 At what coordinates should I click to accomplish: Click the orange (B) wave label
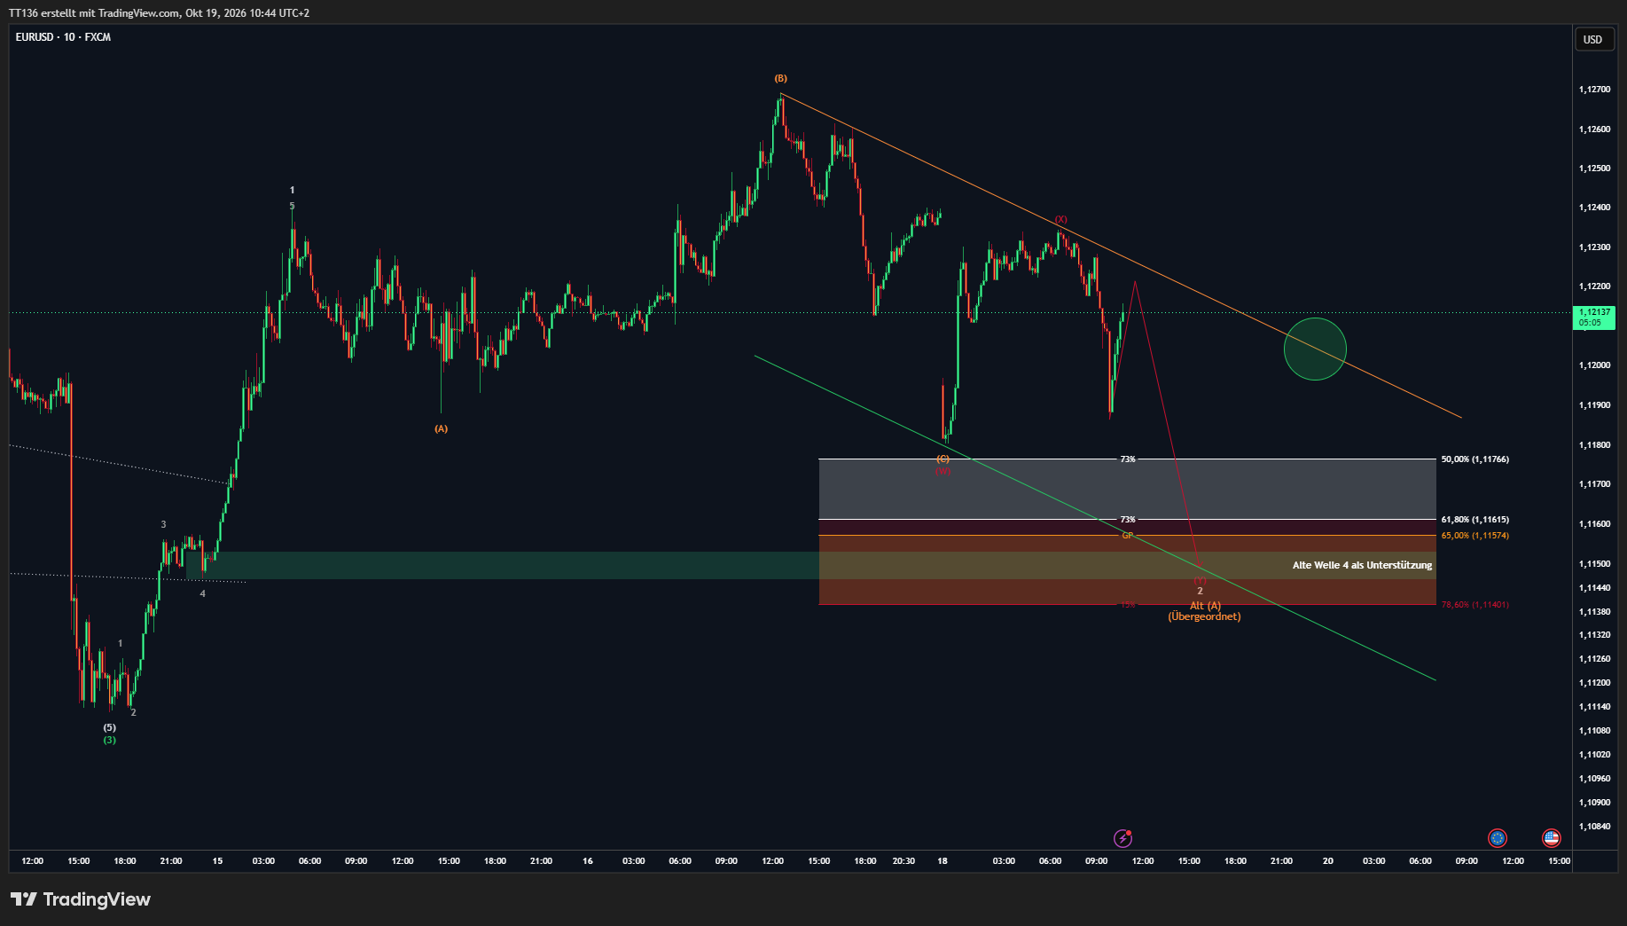(780, 79)
